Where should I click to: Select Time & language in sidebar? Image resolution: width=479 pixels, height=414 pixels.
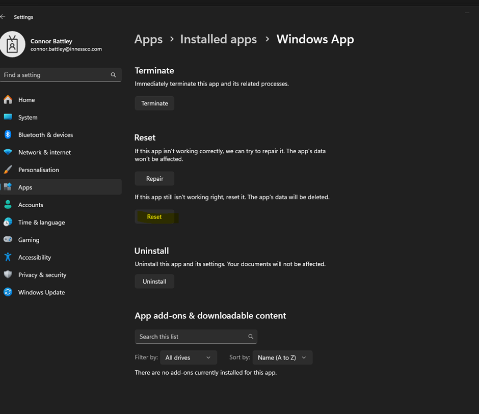tap(41, 223)
